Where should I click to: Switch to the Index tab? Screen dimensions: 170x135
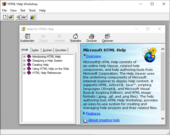pos(35,50)
